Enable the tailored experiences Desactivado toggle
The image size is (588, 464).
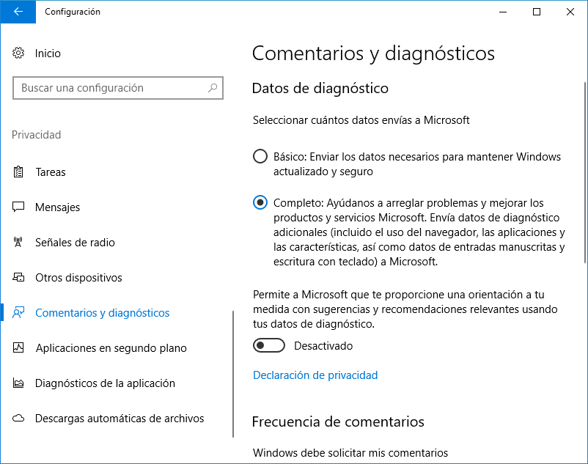click(x=269, y=345)
